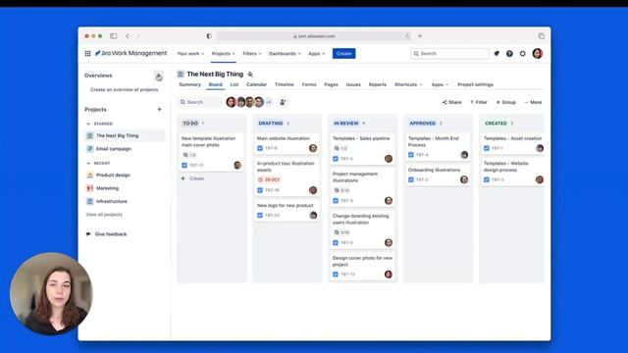Click View all projects link

tap(104, 215)
